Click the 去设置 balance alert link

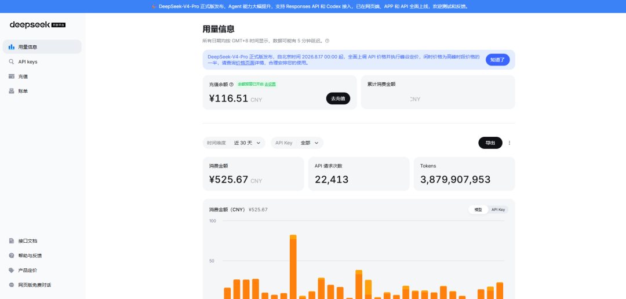pyautogui.click(x=270, y=84)
